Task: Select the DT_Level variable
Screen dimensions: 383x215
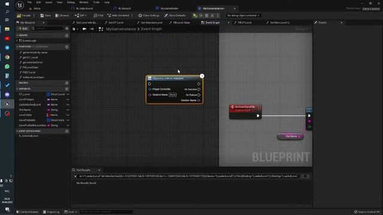Action: (x=24, y=94)
